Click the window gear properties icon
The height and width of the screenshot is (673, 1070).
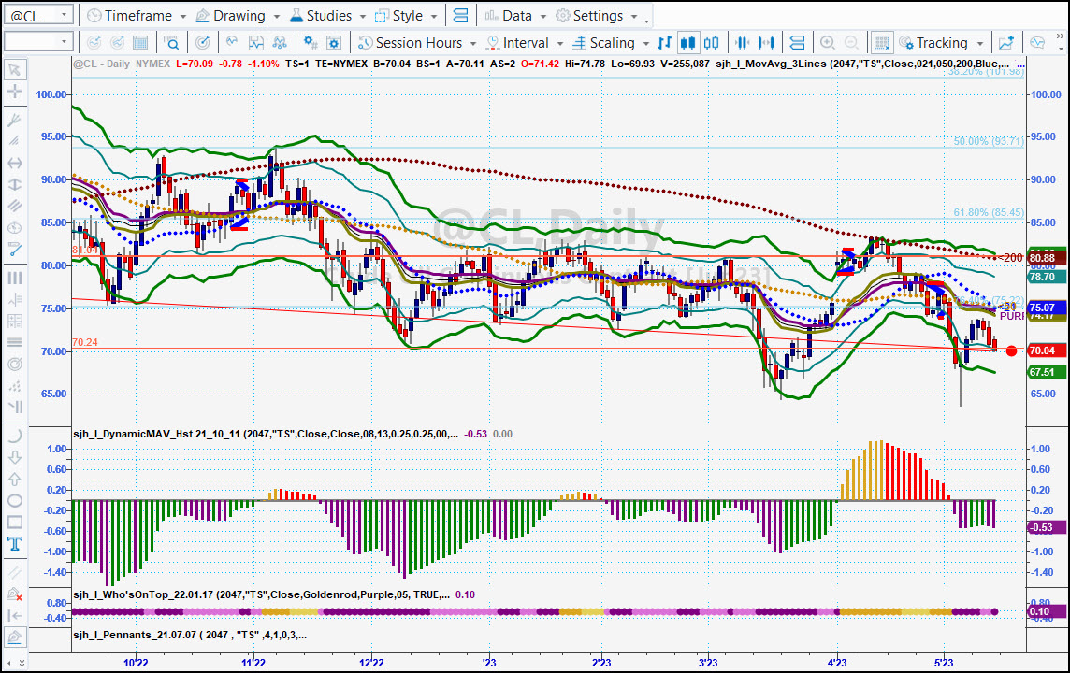tap(334, 43)
